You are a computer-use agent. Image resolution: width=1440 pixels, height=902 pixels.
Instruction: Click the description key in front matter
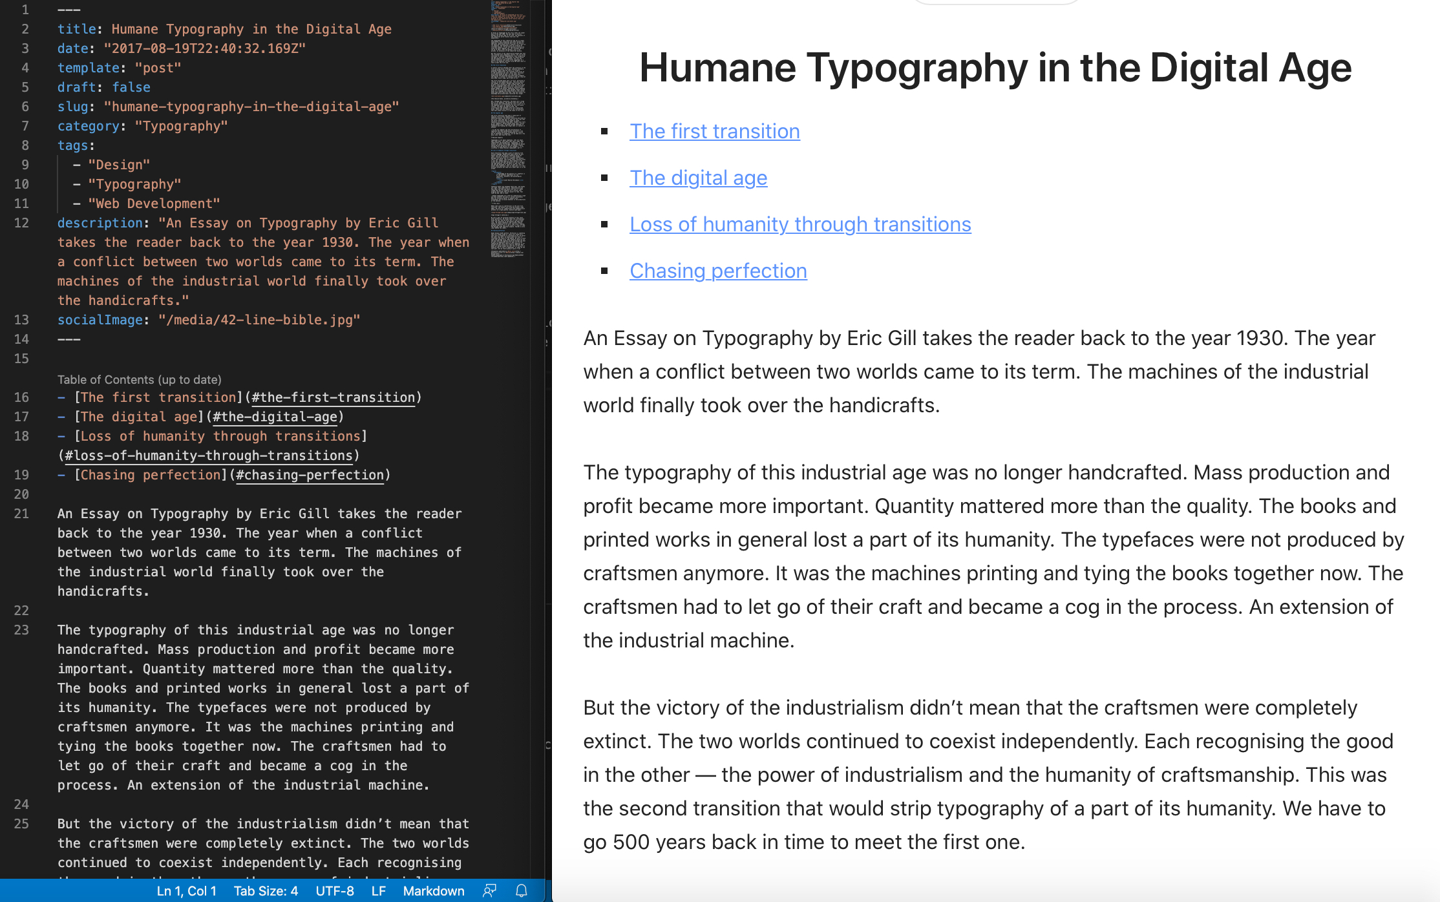click(100, 223)
